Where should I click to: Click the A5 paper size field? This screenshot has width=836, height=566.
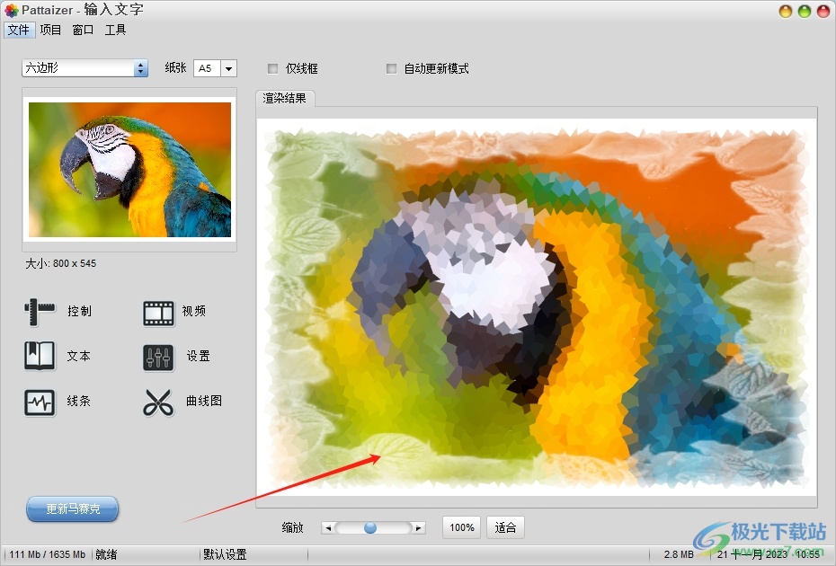coord(207,68)
